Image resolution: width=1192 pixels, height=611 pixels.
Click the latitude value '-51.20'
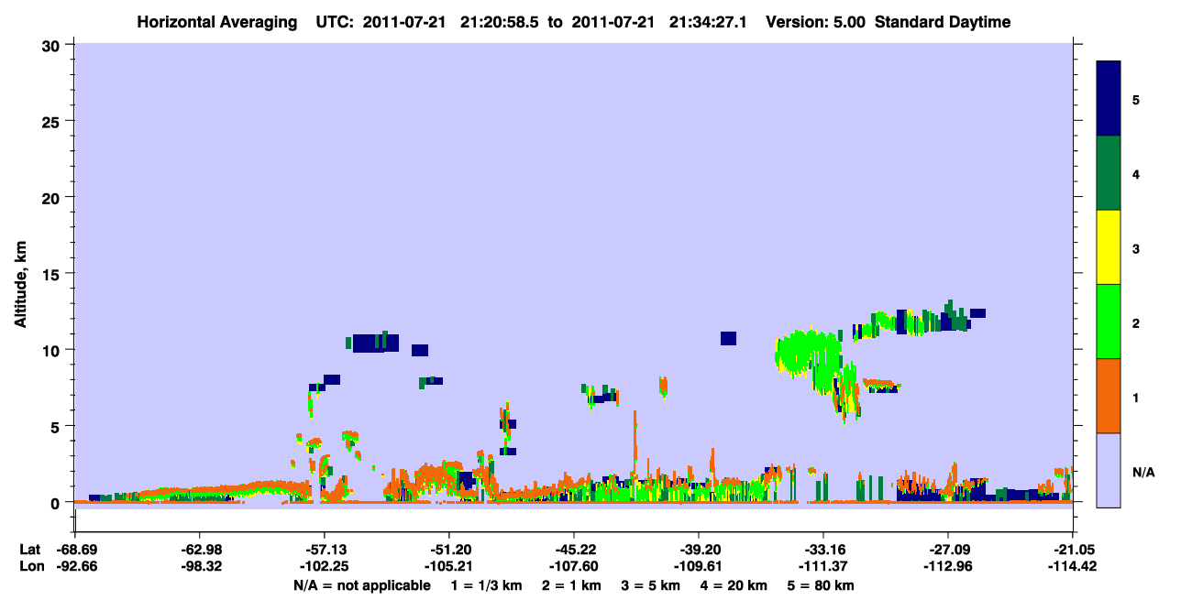tap(448, 550)
